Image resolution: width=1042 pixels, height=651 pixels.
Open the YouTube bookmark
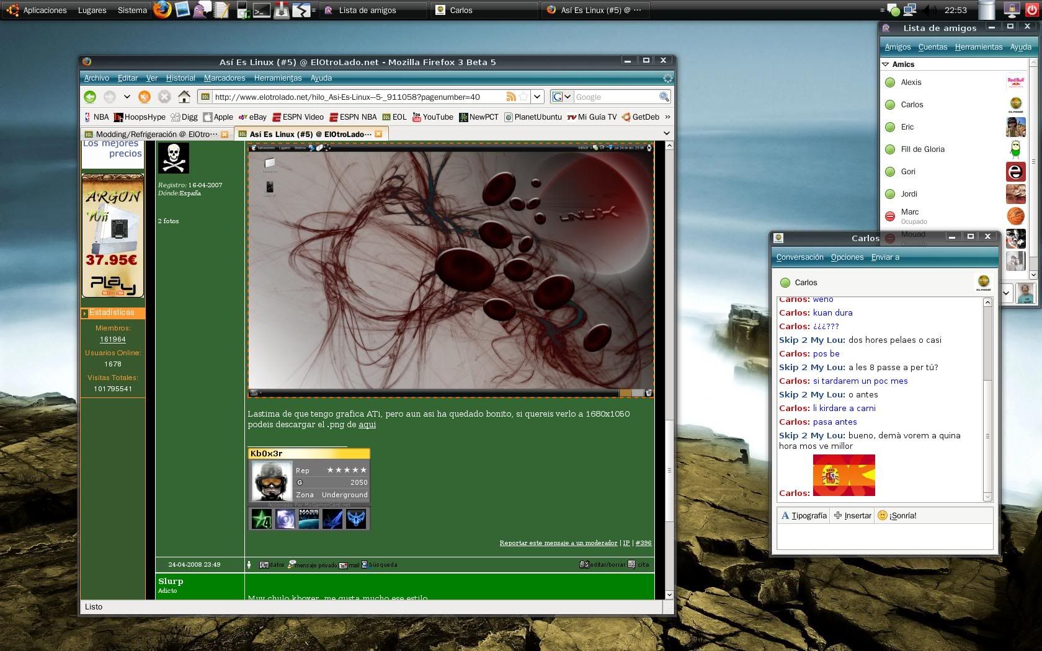pyautogui.click(x=433, y=117)
